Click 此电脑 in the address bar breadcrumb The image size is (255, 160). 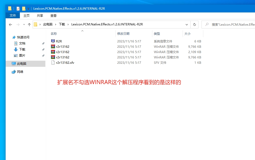click(x=48, y=24)
